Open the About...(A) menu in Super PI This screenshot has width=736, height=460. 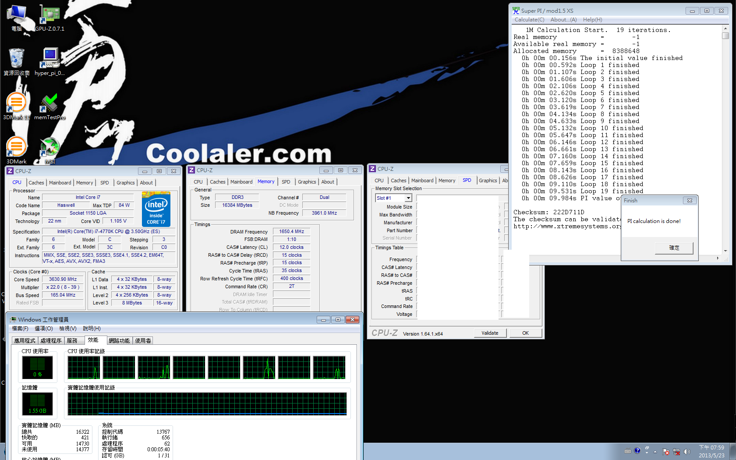pyautogui.click(x=563, y=20)
